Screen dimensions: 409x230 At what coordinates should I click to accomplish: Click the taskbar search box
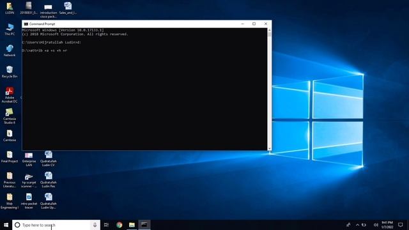[56, 225]
